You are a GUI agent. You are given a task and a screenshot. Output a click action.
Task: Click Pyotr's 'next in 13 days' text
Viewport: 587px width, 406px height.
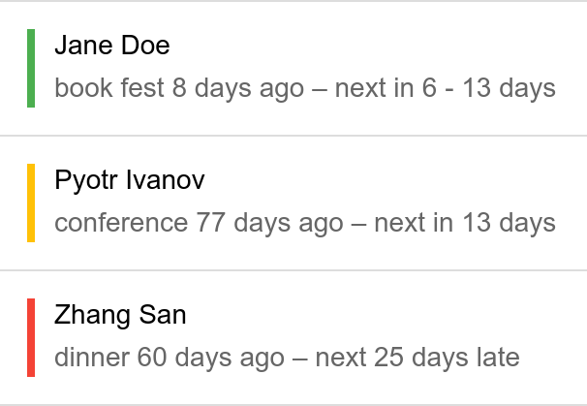465,223
